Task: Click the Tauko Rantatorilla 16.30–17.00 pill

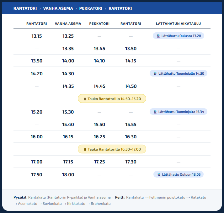Action: pyautogui.click(x=112, y=149)
